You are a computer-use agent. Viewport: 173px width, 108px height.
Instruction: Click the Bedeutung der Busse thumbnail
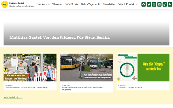pos(86,67)
